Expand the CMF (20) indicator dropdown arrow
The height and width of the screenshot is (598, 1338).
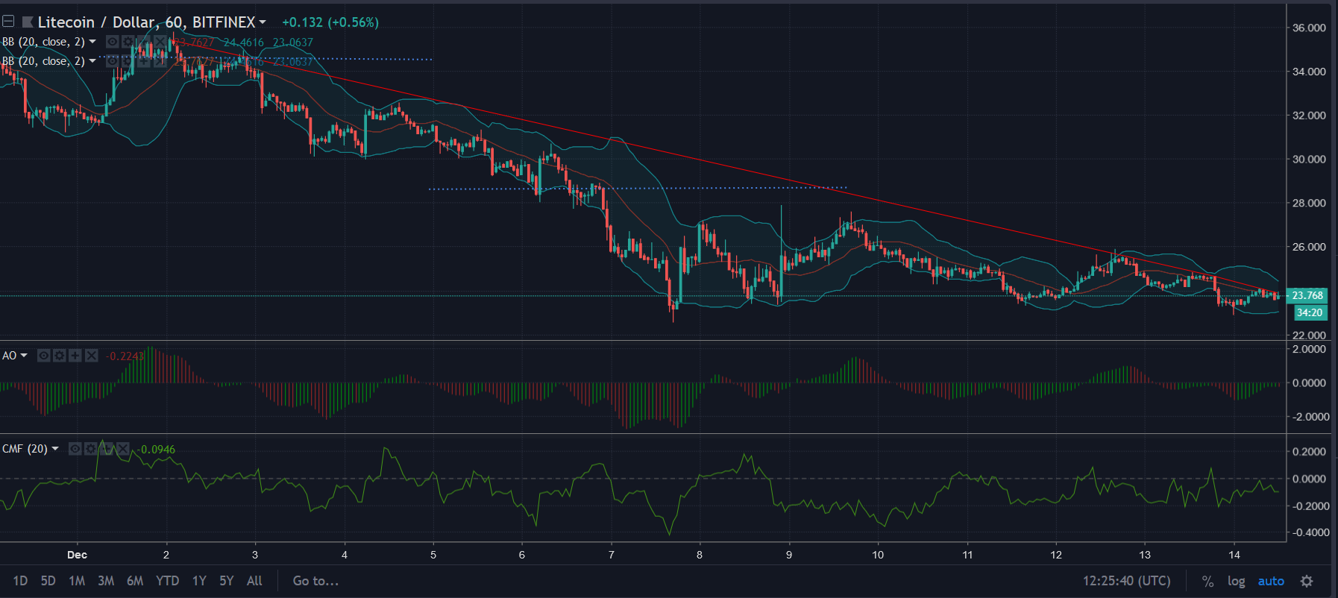coord(55,449)
